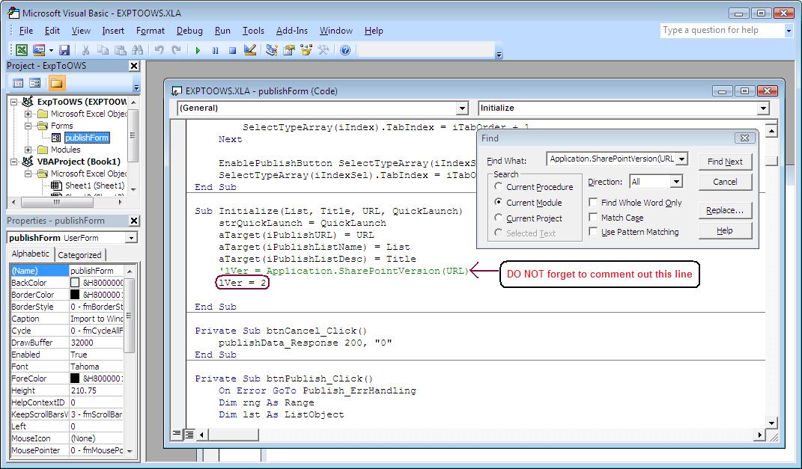Select Current Module search option

pos(498,202)
